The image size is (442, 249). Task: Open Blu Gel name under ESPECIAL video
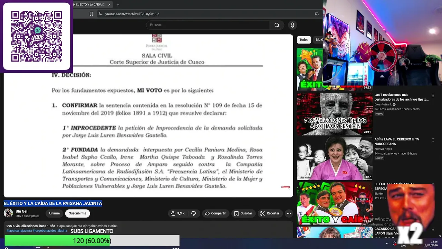coord(379,194)
